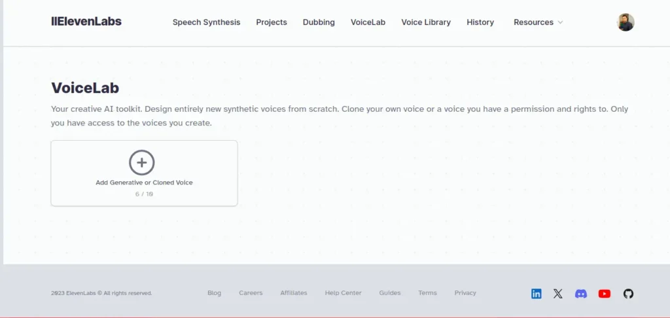The height and width of the screenshot is (318, 670).
Task: Go to Speech Synthesis page
Action: 206,22
